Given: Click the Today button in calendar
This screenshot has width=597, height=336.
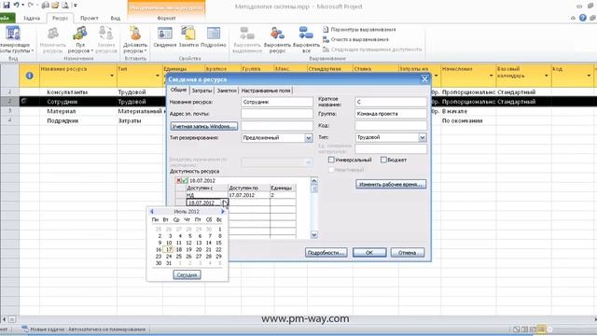Looking at the screenshot, I should [x=187, y=274].
